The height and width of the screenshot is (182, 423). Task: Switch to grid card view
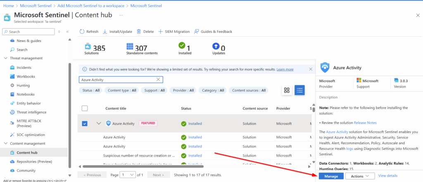pos(287,90)
